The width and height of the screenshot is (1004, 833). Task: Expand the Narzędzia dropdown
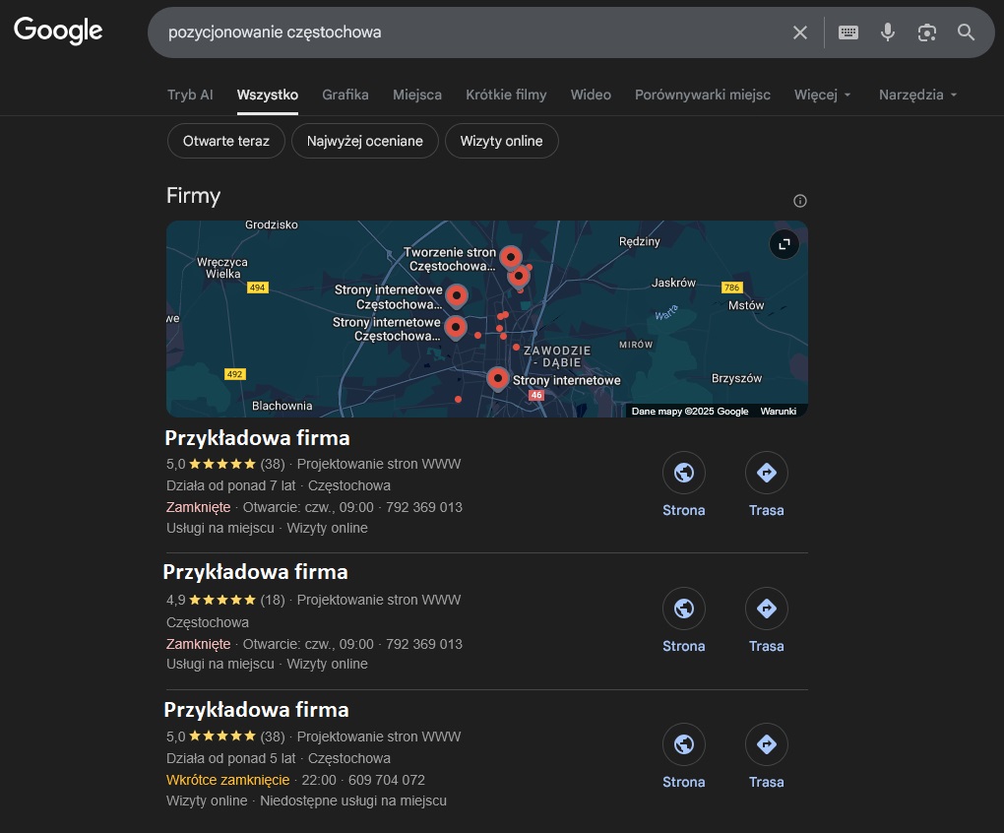click(x=916, y=95)
